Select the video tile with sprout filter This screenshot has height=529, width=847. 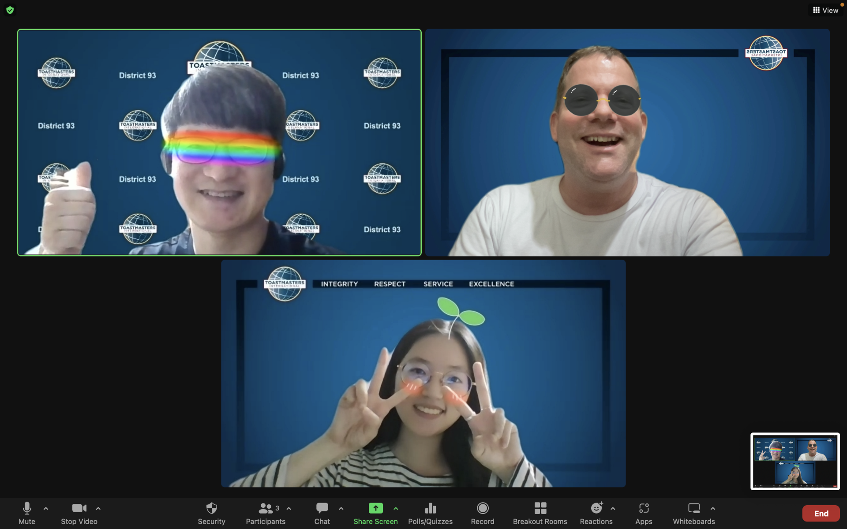tap(423, 373)
